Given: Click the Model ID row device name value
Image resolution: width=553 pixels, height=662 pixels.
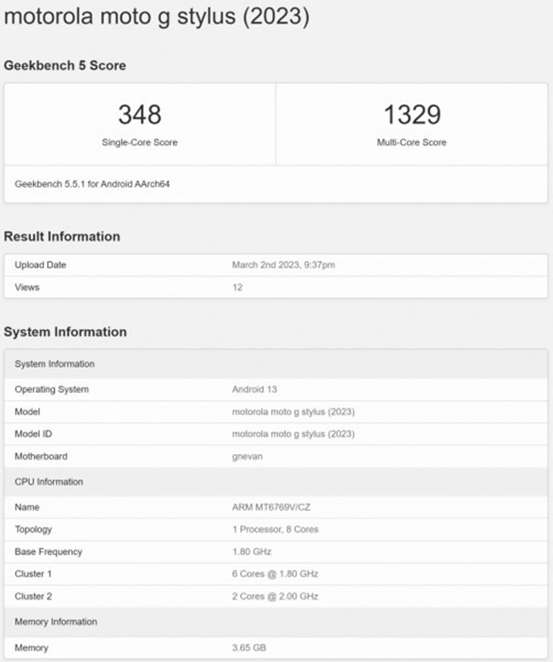Looking at the screenshot, I should point(293,434).
